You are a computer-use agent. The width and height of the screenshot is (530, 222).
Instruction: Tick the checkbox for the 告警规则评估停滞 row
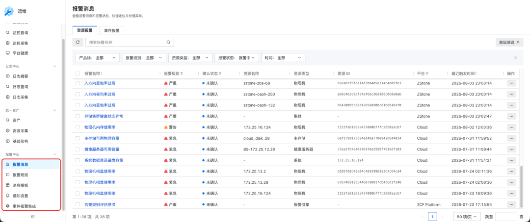[78, 204]
